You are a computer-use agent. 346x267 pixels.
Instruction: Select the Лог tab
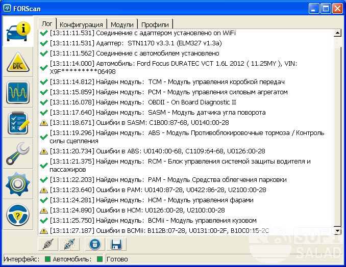pos(46,24)
